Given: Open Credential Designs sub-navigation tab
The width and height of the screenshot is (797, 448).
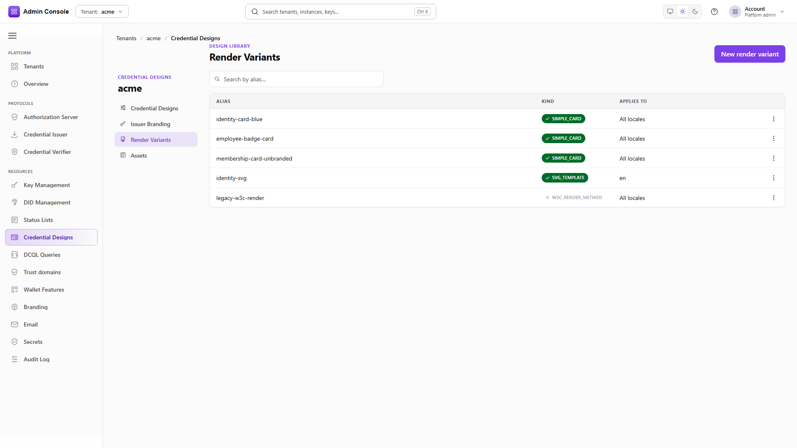Looking at the screenshot, I should click(x=156, y=108).
